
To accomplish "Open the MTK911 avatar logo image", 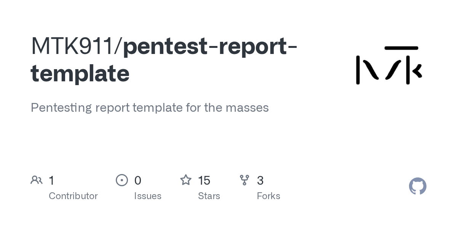I will pos(388,65).
